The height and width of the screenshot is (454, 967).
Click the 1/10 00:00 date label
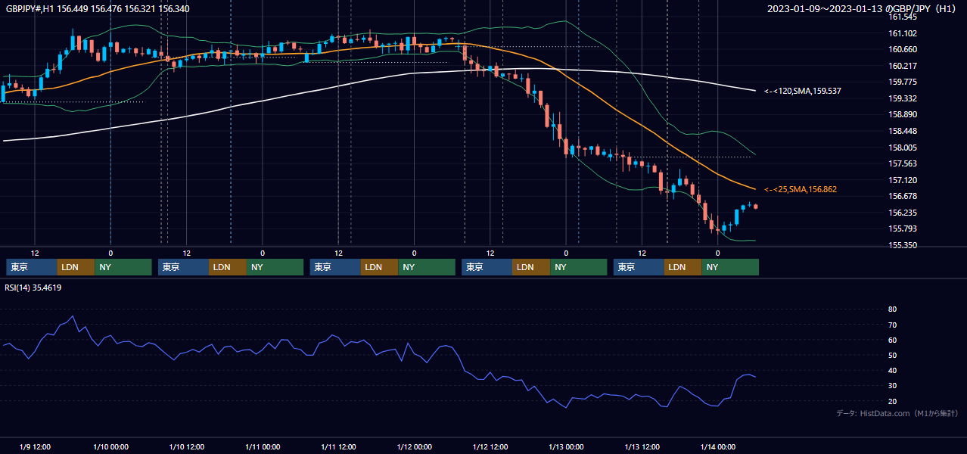click(110, 446)
